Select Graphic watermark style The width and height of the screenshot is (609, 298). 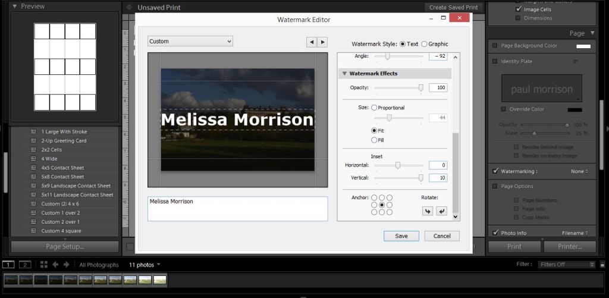point(424,44)
